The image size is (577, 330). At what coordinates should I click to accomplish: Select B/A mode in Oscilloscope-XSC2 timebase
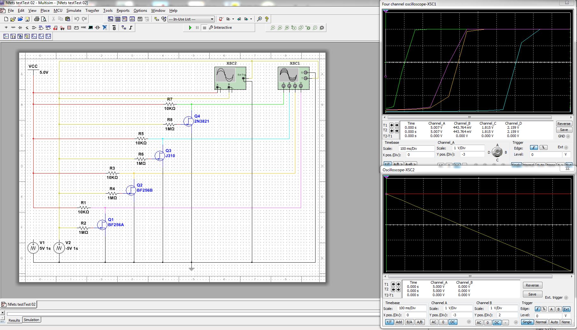[409, 322]
